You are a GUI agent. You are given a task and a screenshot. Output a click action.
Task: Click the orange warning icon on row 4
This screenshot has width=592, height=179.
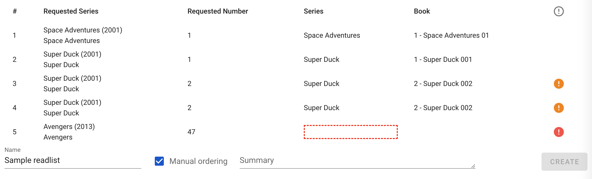tap(559, 108)
